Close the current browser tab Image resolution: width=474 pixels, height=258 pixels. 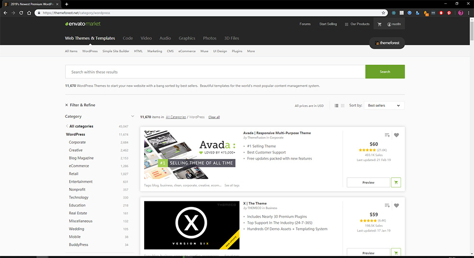57,4
